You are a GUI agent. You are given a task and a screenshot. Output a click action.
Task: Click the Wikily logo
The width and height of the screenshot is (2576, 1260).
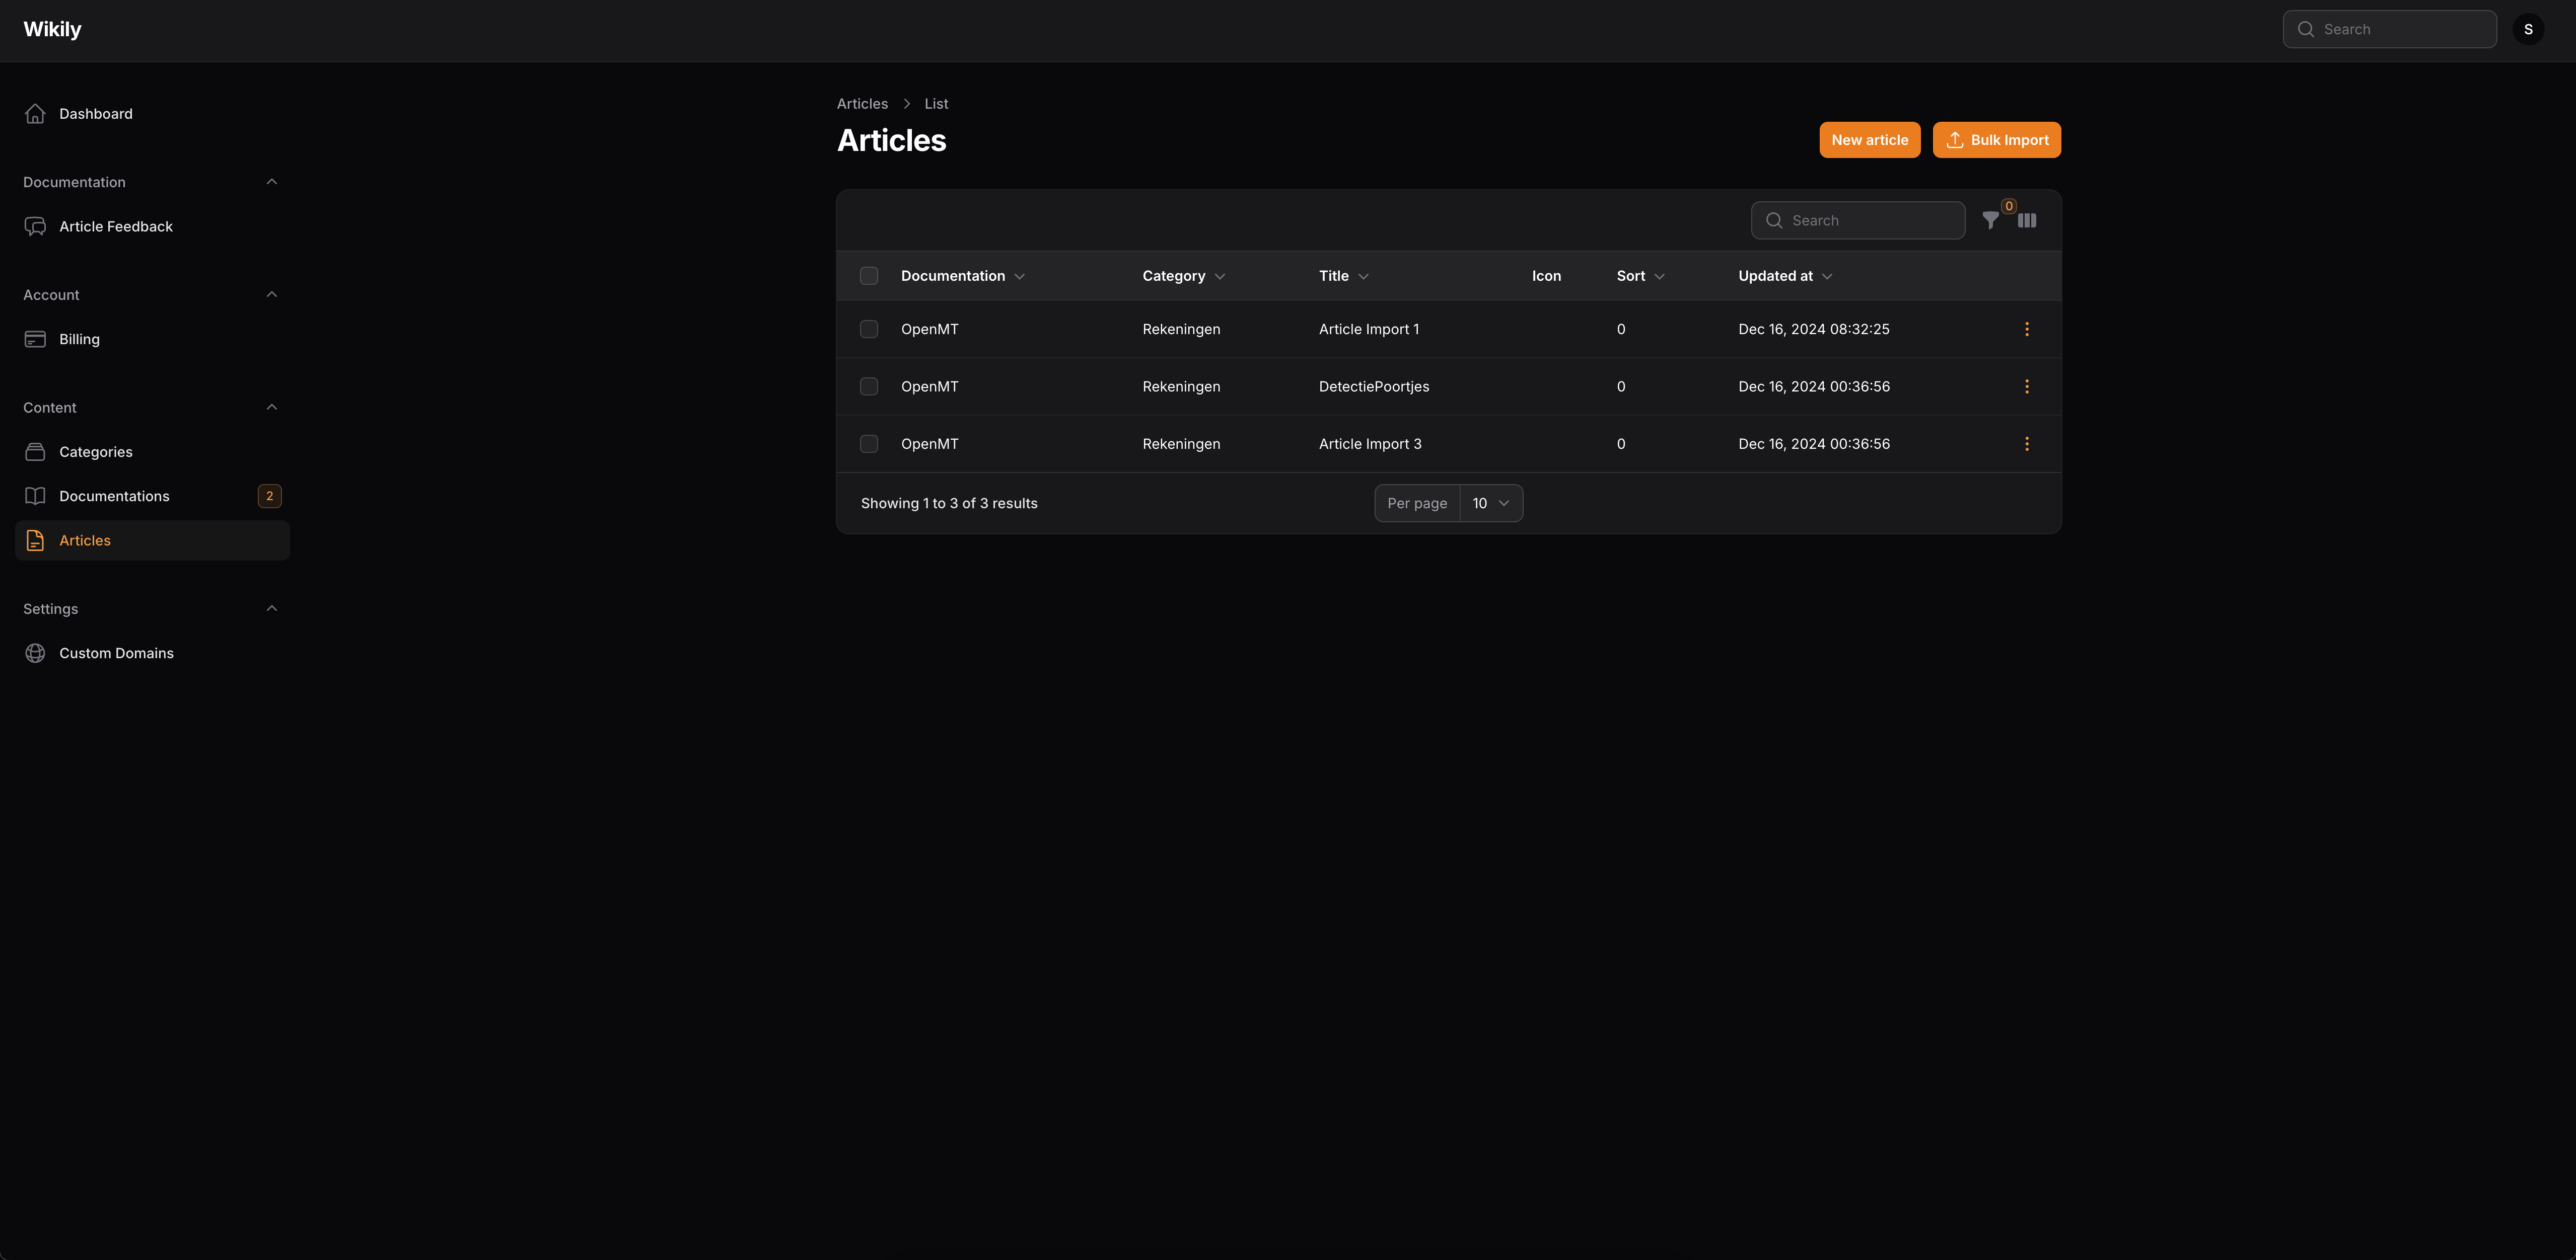tap(52, 29)
